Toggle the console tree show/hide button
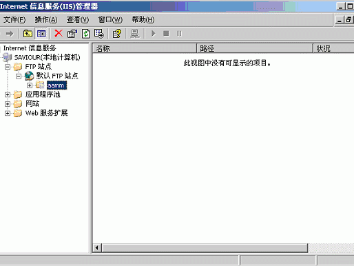This screenshot has width=354, height=266. 41,34
